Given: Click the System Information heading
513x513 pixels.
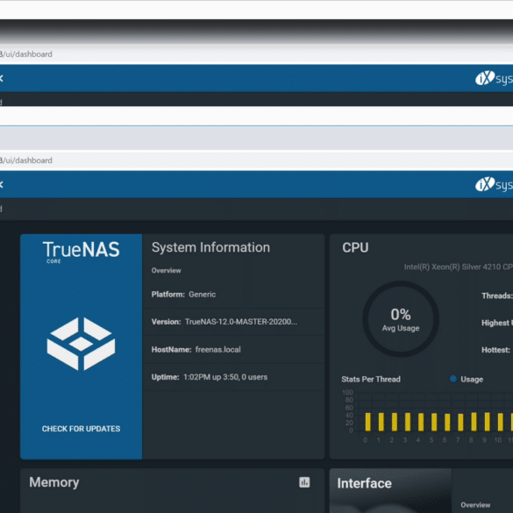Looking at the screenshot, I should (x=210, y=247).
